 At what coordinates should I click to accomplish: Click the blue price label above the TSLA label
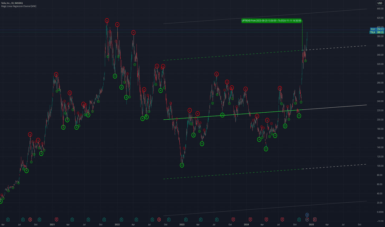coord(377,29)
